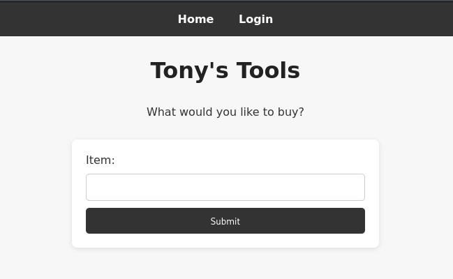Click the gray page background below the form
This screenshot has height=279, width=453.
225,265
